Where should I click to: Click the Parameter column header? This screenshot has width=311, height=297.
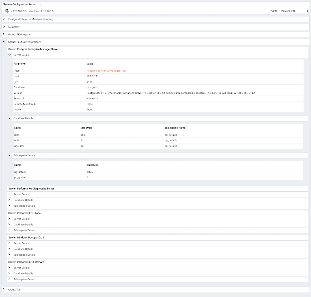coord(20,64)
